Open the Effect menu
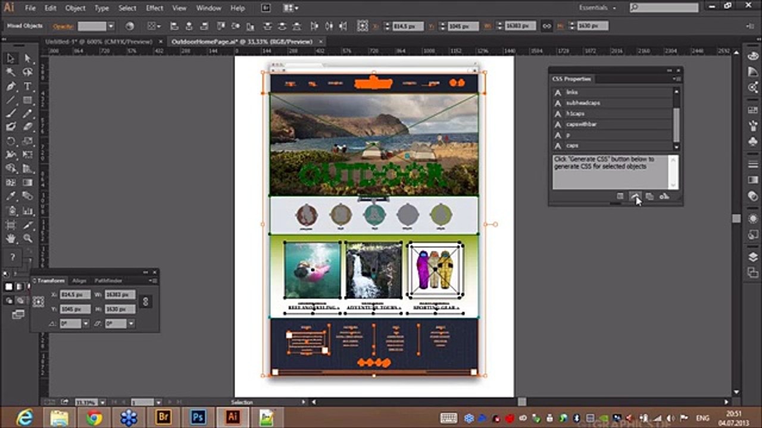Viewport: 762px width, 428px height. tap(155, 8)
